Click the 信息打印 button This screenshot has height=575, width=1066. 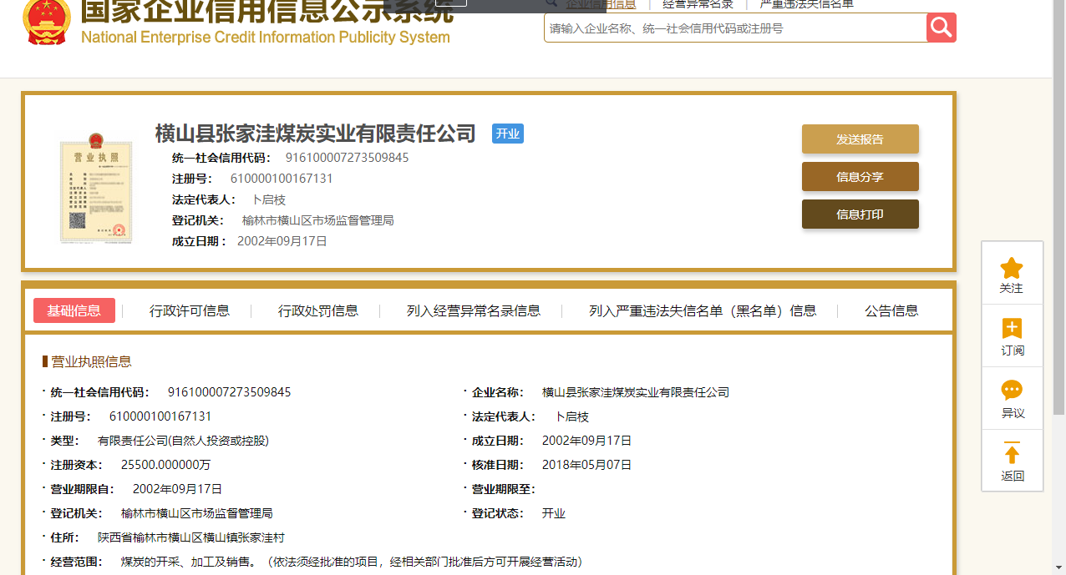(x=860, y=214)
